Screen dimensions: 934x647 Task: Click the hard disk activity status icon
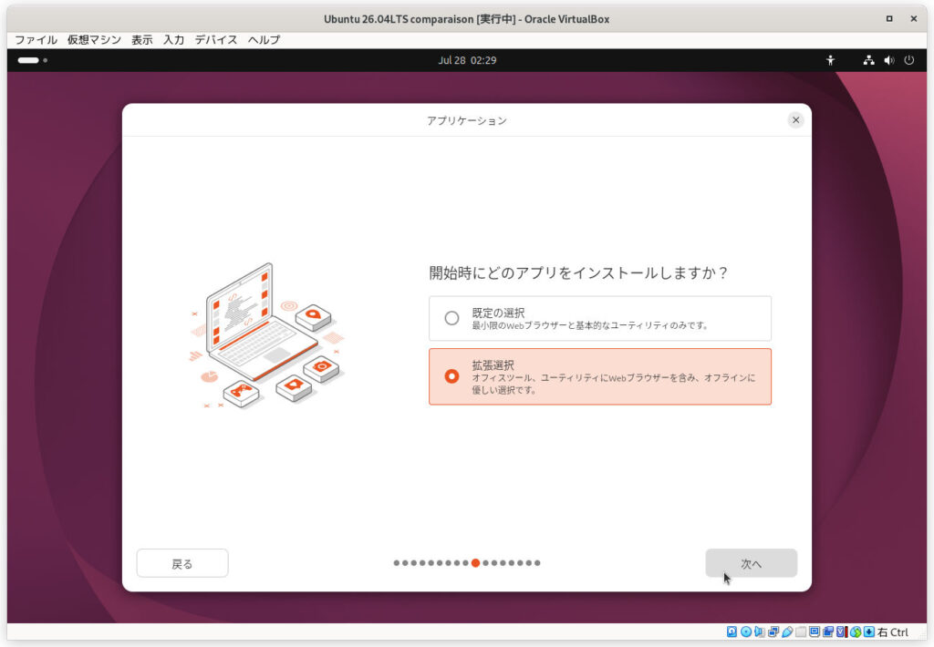coord(732,632)
